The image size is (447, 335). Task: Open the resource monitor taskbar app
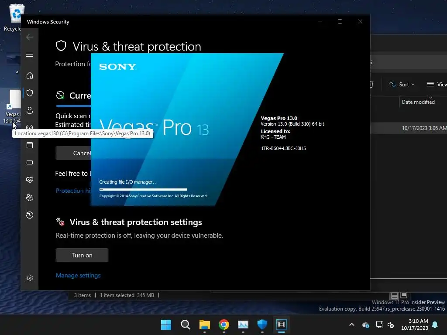(243, 325)
